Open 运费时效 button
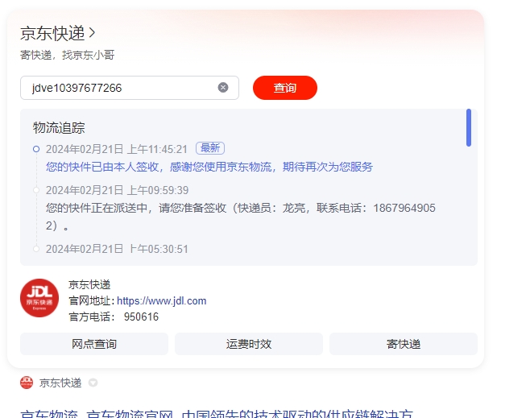Screen dimensions: 530x418 [249, 344]
